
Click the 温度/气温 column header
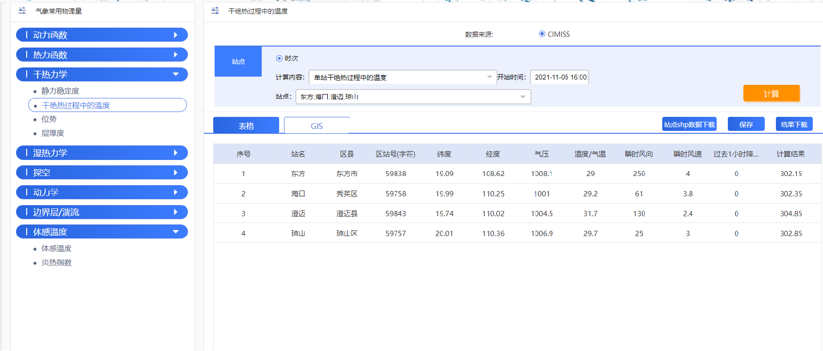(590, 154)
